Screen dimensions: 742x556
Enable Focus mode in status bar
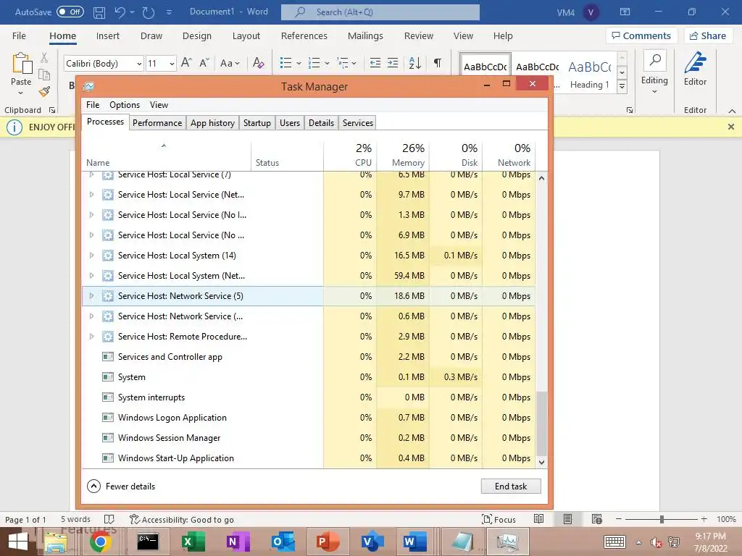[499, 519]
